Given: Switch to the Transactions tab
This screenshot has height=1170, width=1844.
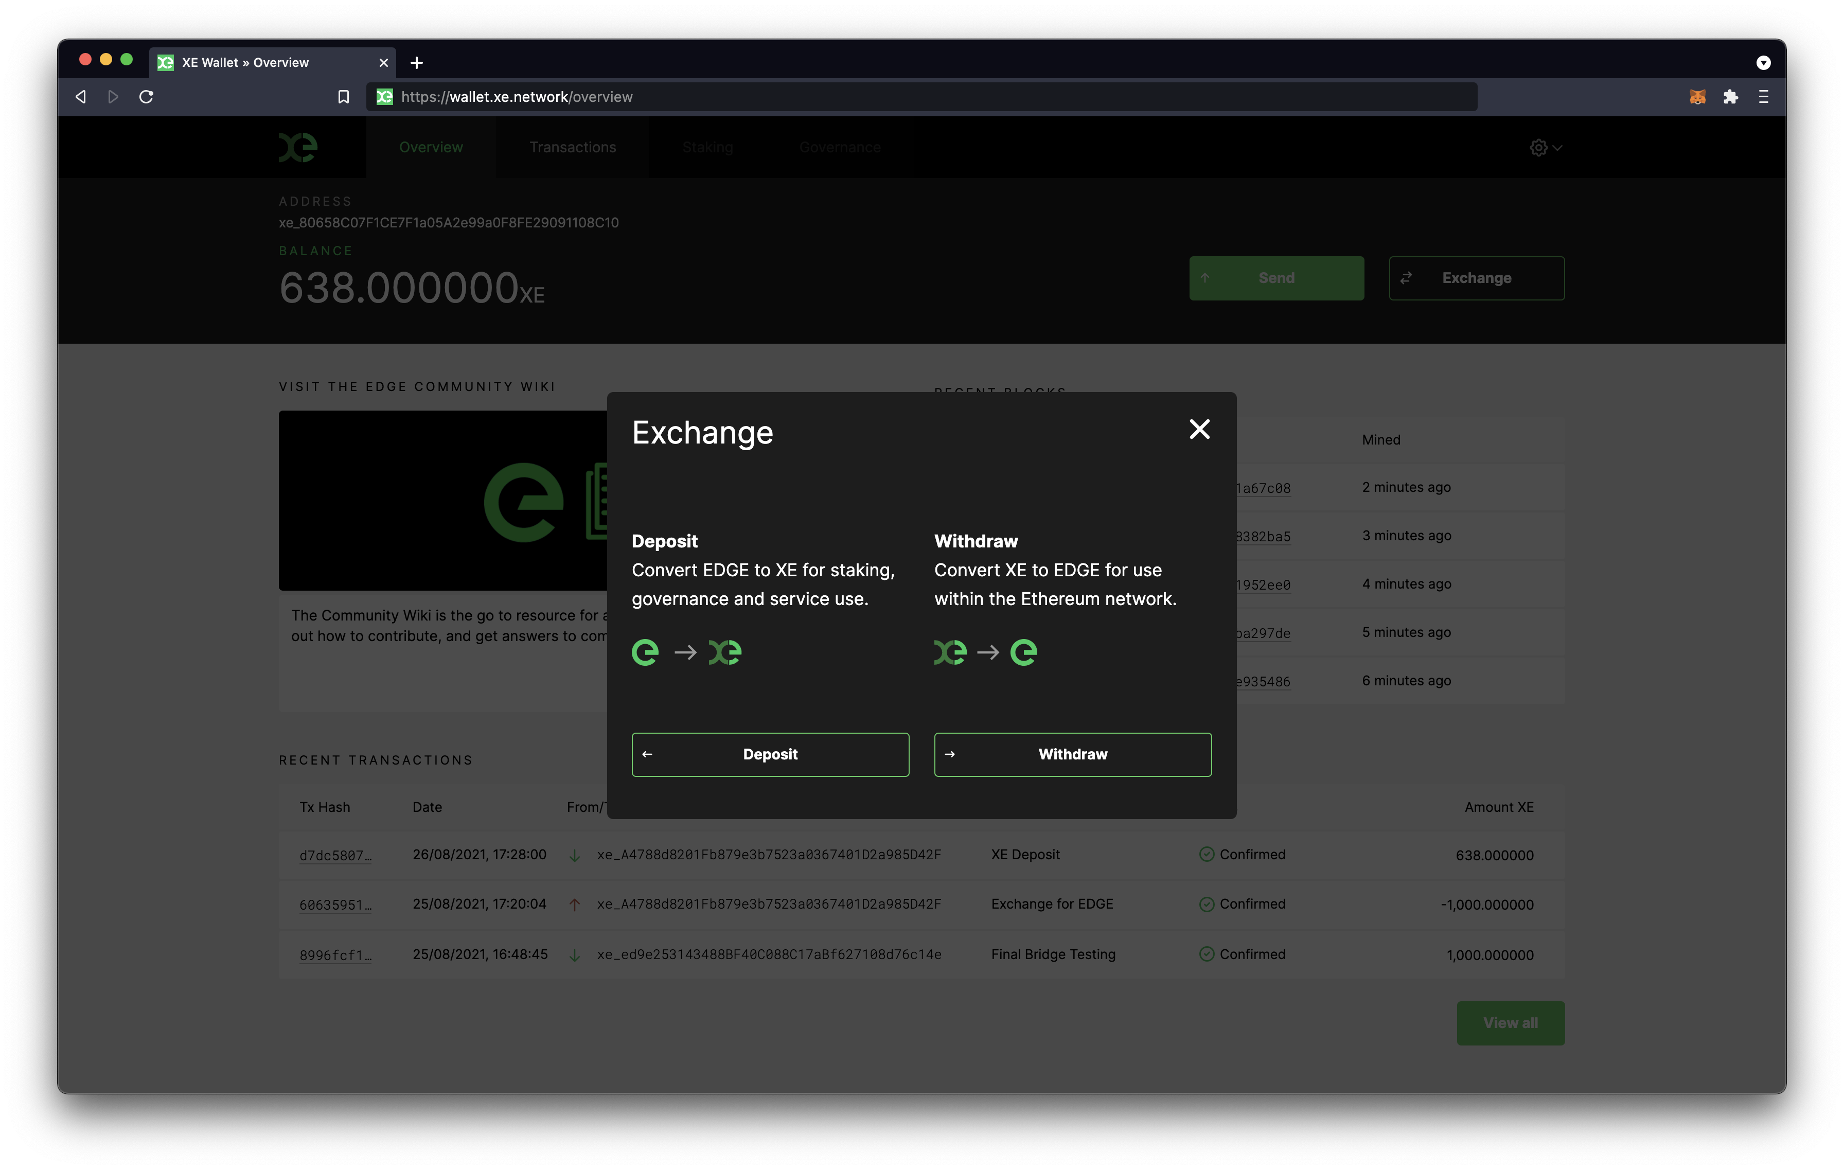Looking at the screenshot, I should (x=573, y=147).
